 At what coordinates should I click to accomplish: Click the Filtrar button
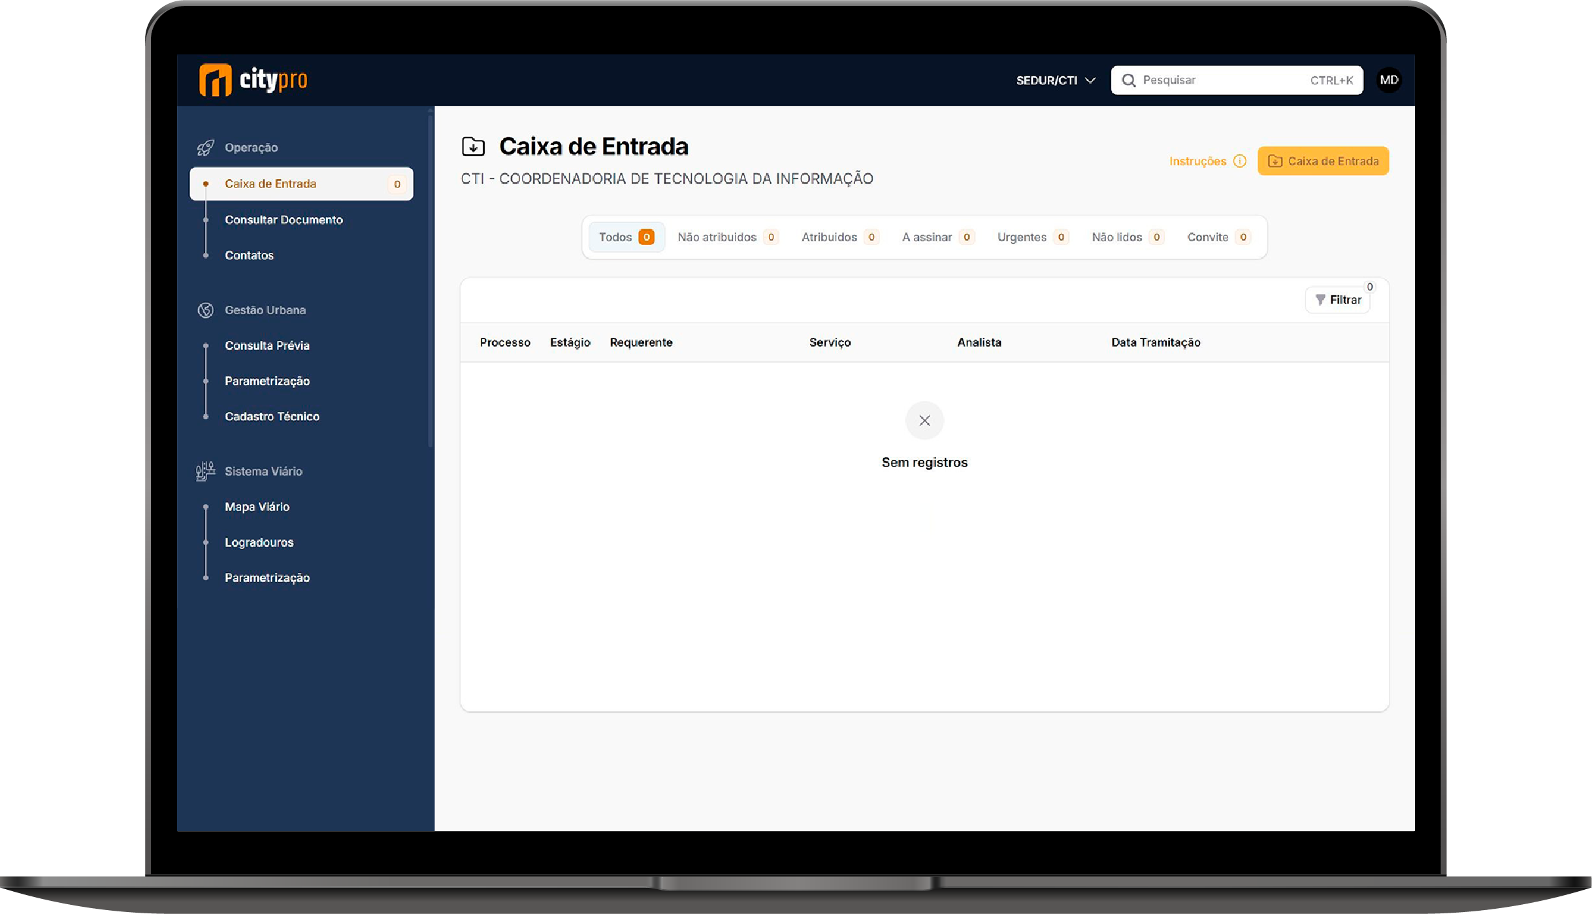(1338, 300)
